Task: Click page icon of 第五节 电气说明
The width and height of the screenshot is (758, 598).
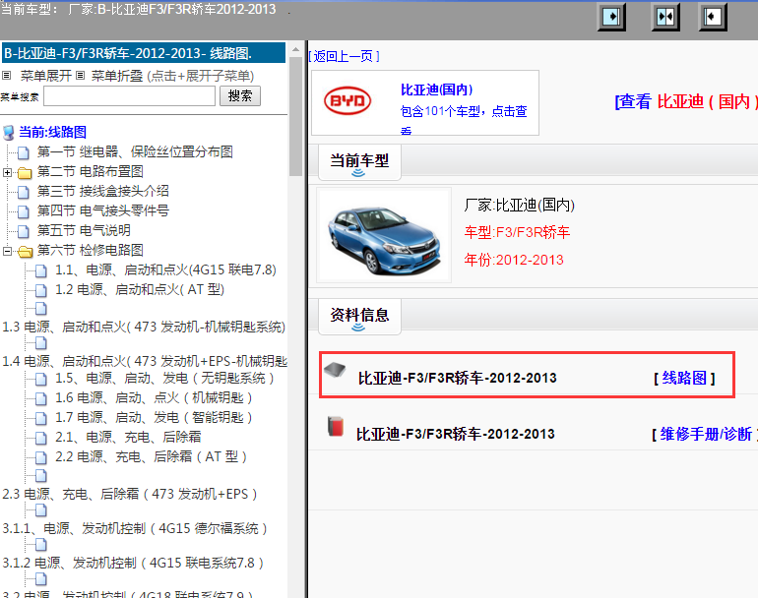Action: click(x=23, y=231)
